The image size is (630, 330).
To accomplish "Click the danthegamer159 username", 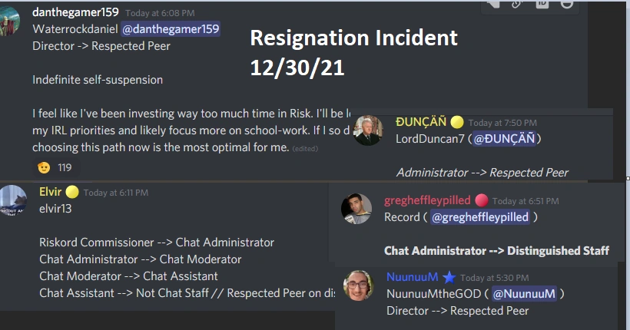I will (74, 12).
